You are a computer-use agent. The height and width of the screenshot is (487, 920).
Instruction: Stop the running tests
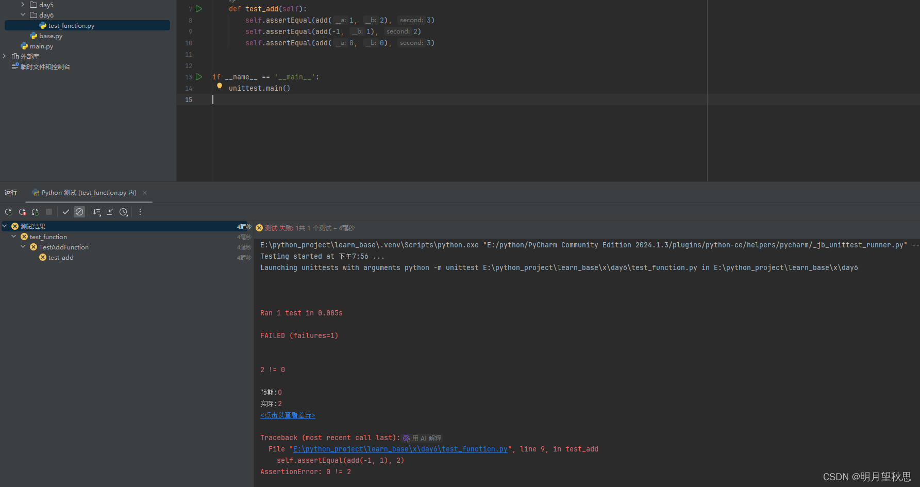(49, 212)
